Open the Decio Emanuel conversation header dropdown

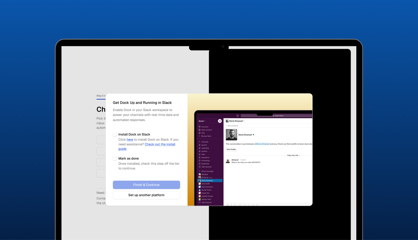[235, 121]
